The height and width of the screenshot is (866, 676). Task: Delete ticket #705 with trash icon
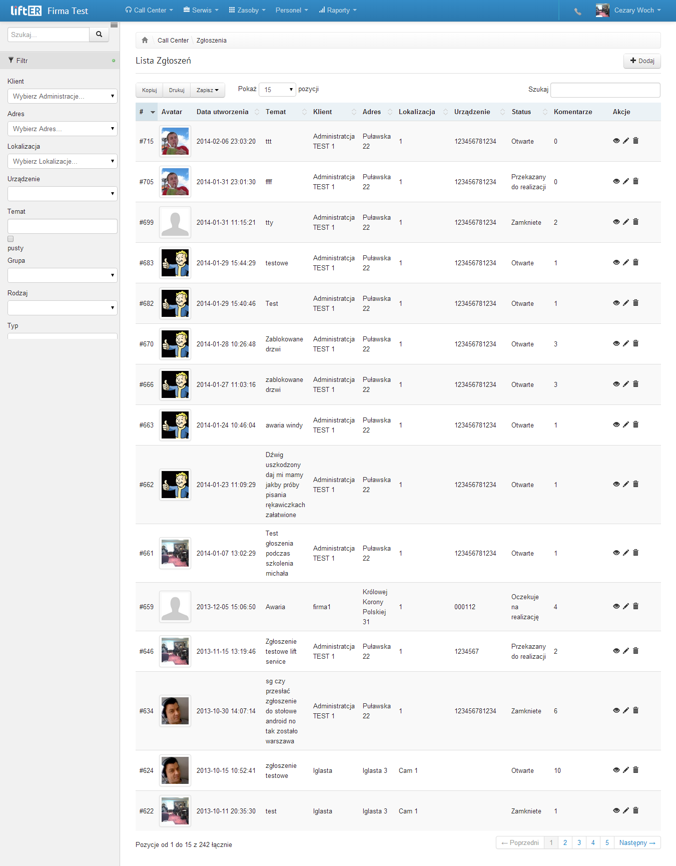pos(635,181)
